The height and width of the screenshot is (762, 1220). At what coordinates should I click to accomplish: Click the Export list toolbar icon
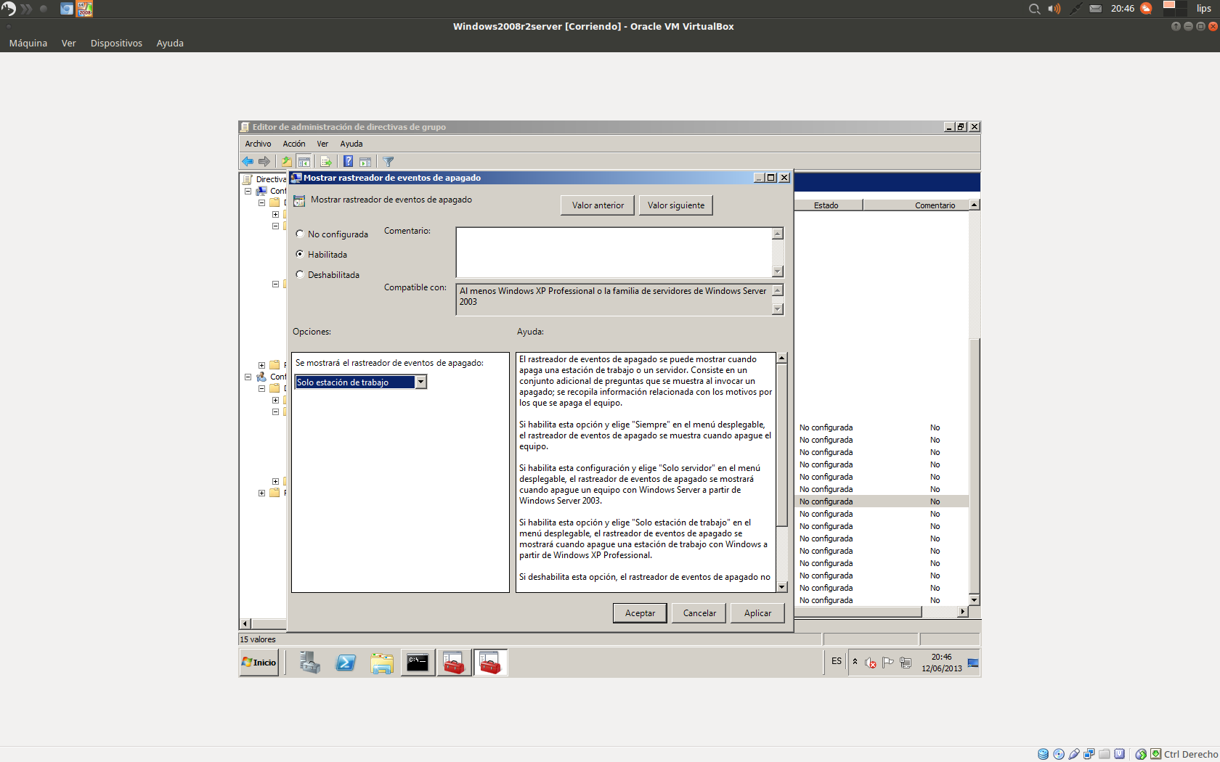(x=325, y=161)
